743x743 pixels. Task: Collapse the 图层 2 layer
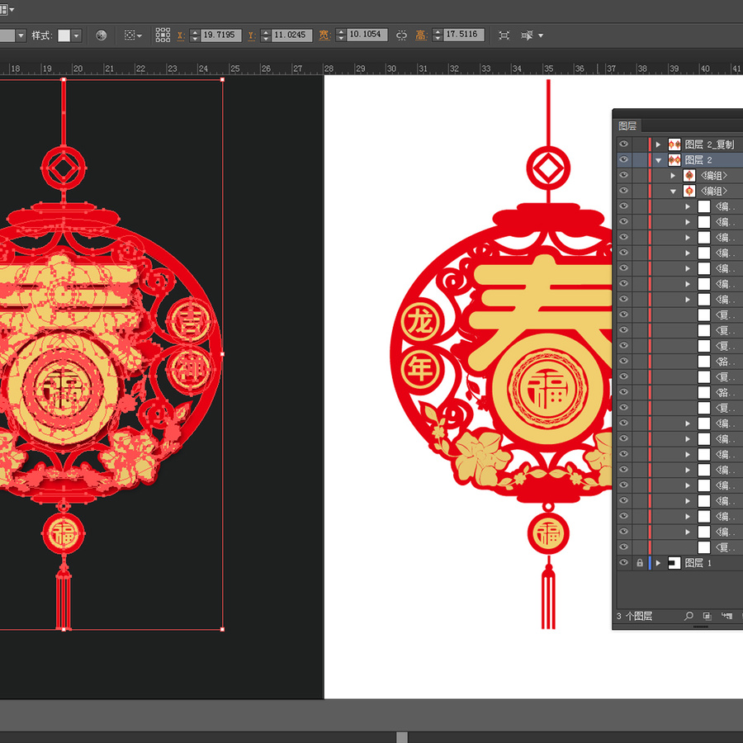click(x=658, y=160)
